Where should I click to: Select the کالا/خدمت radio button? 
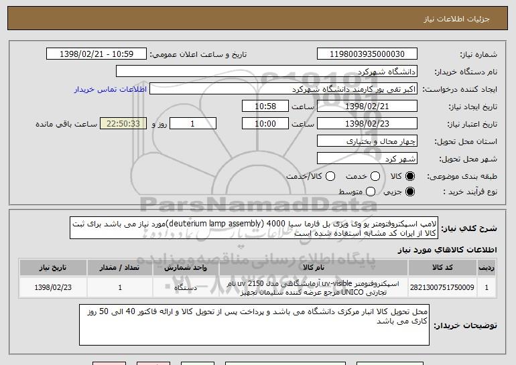click(x=330, y=176)
